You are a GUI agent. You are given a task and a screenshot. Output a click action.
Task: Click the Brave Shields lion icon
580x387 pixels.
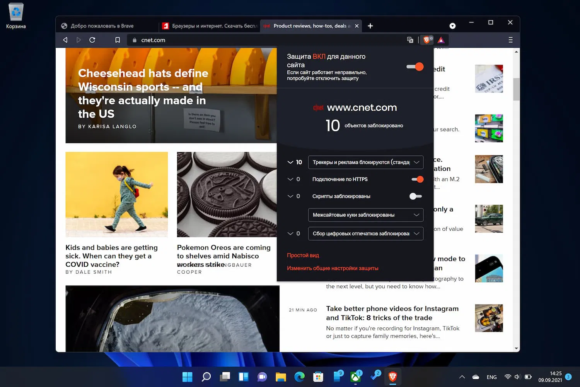click(428, 39)
